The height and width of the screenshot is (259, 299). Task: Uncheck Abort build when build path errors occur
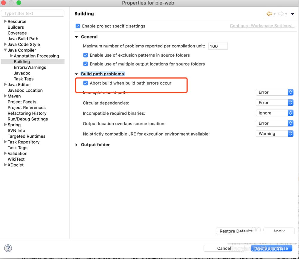click(86, 83)
